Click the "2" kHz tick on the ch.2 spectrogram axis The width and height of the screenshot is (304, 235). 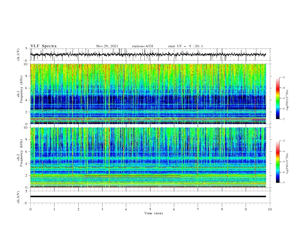pyautogui.click(x=27, y=175)
